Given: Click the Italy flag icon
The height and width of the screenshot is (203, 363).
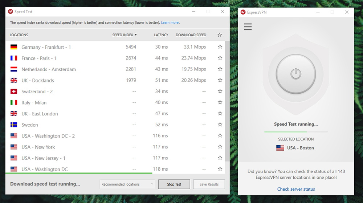Looking at the screenshot, I should [x=14, y=102].
